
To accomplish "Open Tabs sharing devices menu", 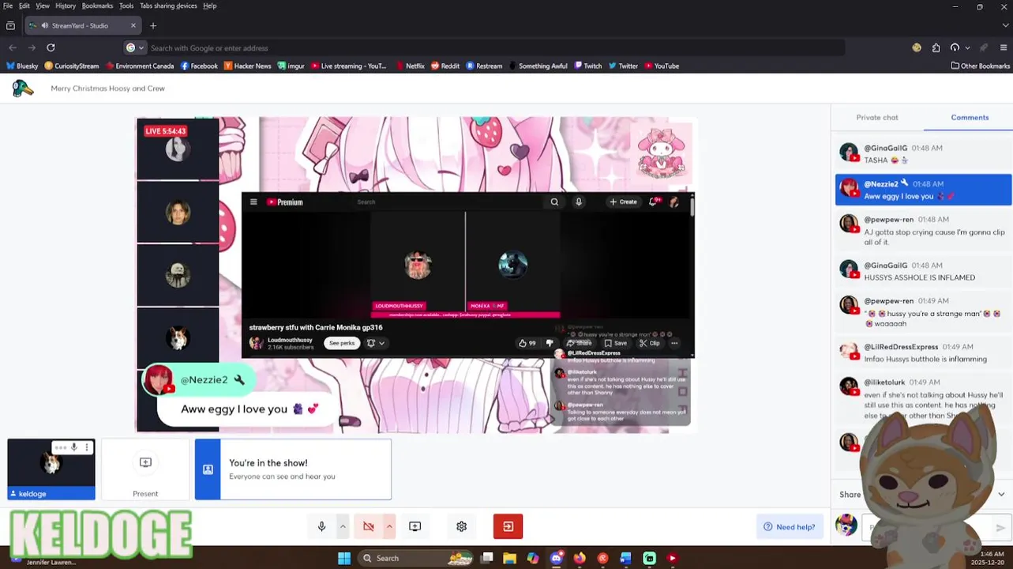I will pos(168,6).
